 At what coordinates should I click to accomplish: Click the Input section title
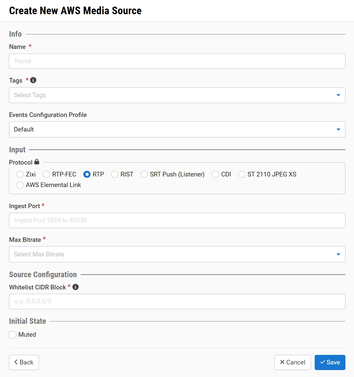(17, 150)
